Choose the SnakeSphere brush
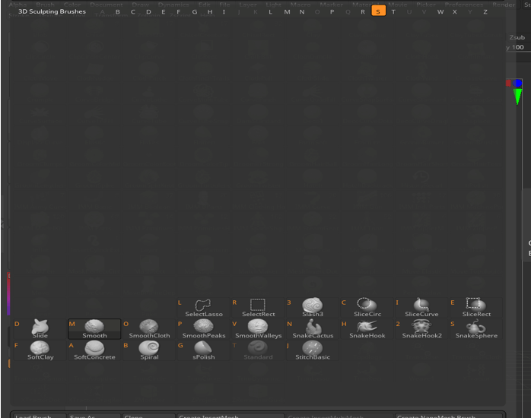531x418 pixels. (x=476, y=329)
